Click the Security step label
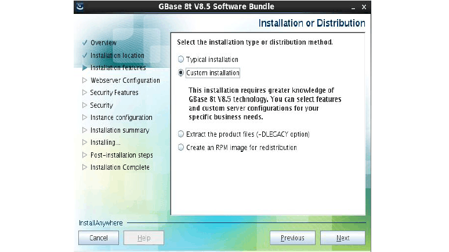 coord(102,105)
